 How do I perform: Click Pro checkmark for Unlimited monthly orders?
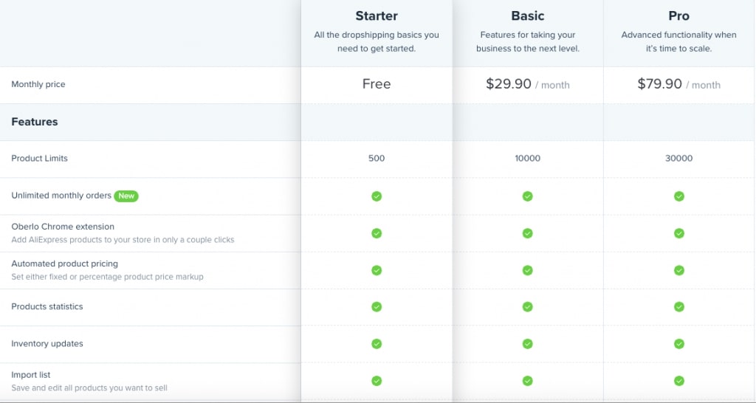(678, 196)
